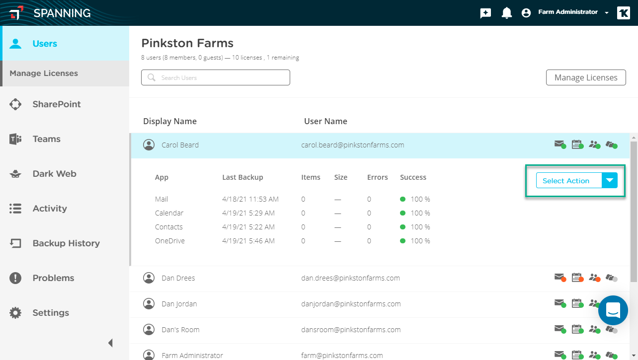Focus the Search Users field

pyautogui.click(x=216, y=77)
